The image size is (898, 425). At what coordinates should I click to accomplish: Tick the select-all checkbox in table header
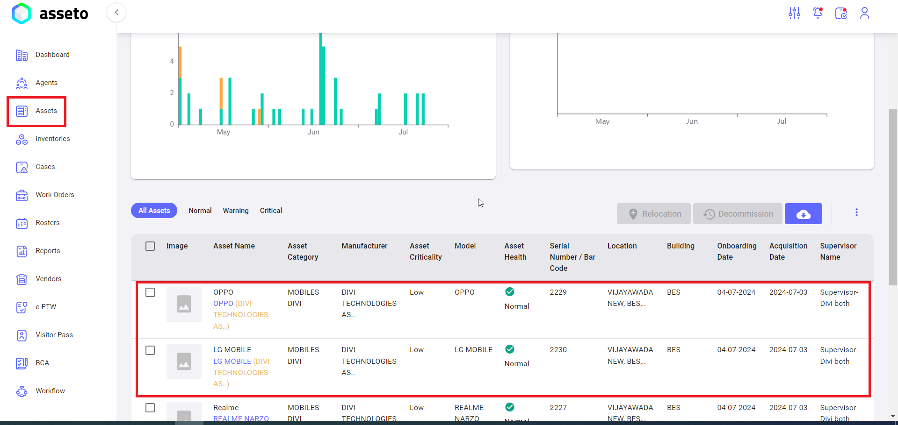[x=150, y=246]
